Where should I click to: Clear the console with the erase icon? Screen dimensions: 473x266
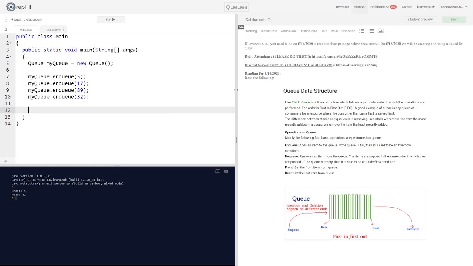226,171
